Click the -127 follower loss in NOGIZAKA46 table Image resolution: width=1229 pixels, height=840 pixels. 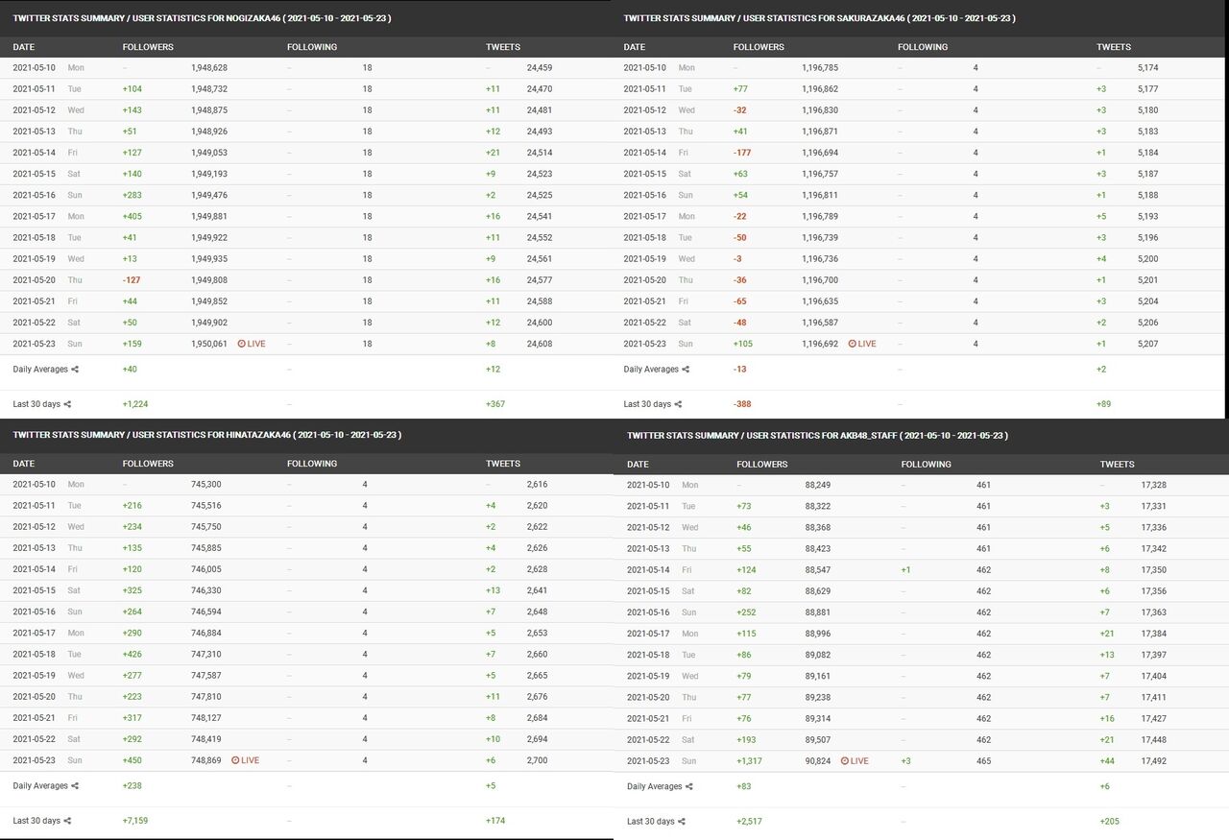coord(132,280)
